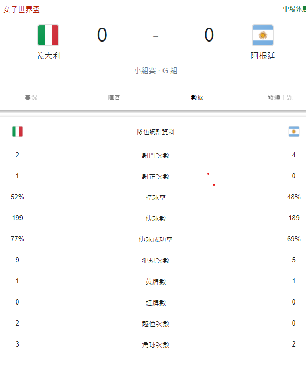Select the 數據 tab
The height and width of the screenshot is (365, 306).
[x=197, y=97]
